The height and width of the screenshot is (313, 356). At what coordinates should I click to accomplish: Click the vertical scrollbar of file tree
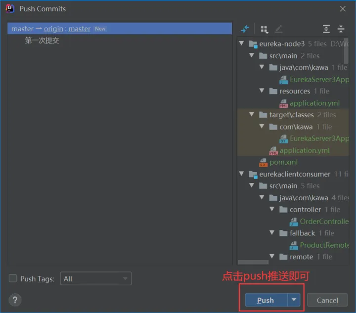coord(346,51)
